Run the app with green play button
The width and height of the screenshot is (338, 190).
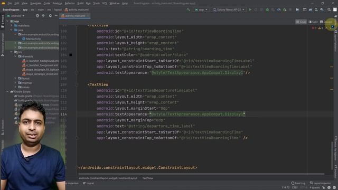pyautogui.click(x=250, y=9)
